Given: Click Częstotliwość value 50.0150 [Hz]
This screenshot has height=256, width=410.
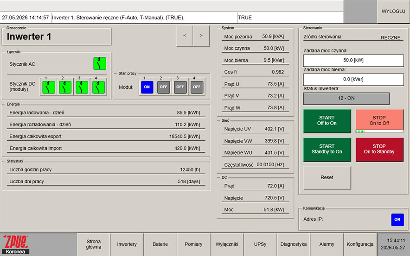Looking at the screenshot, I should point(270,165).
